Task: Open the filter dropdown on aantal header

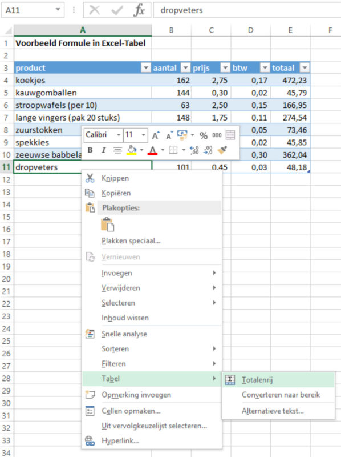Action: 185,67
